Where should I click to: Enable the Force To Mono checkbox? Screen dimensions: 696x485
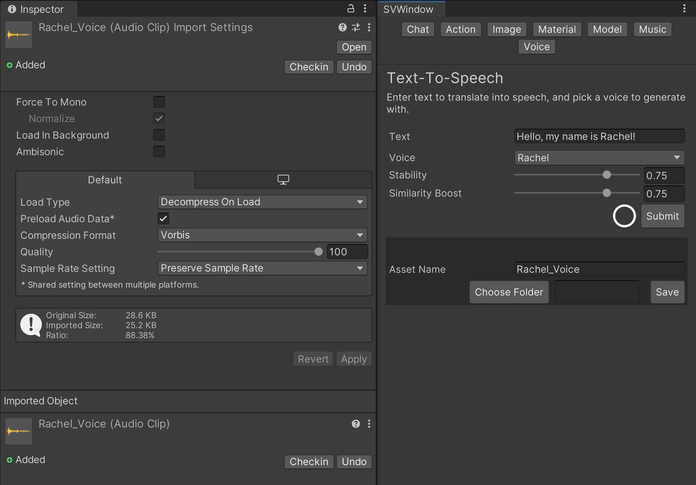pos(159,102)
